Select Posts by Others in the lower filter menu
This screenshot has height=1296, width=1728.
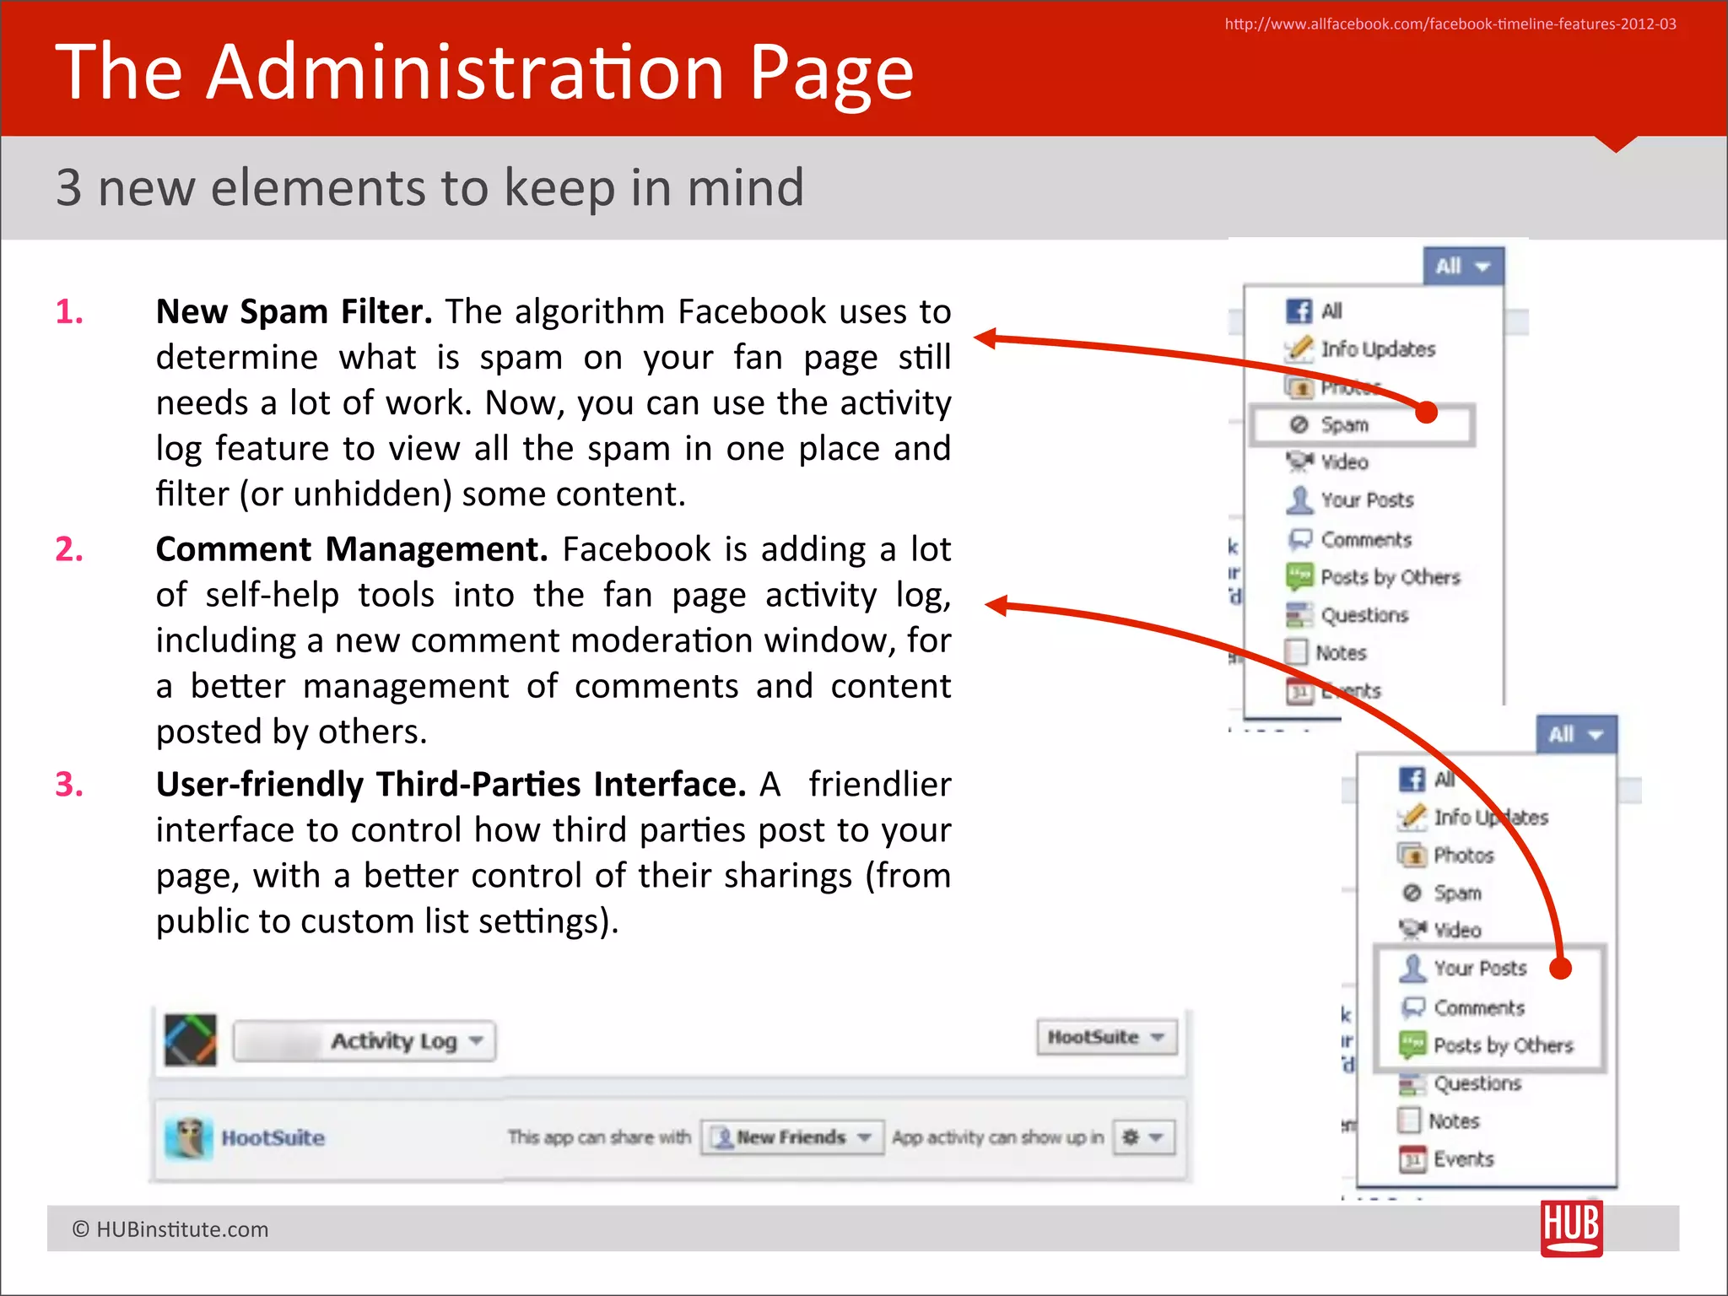coord(1504,1045)
